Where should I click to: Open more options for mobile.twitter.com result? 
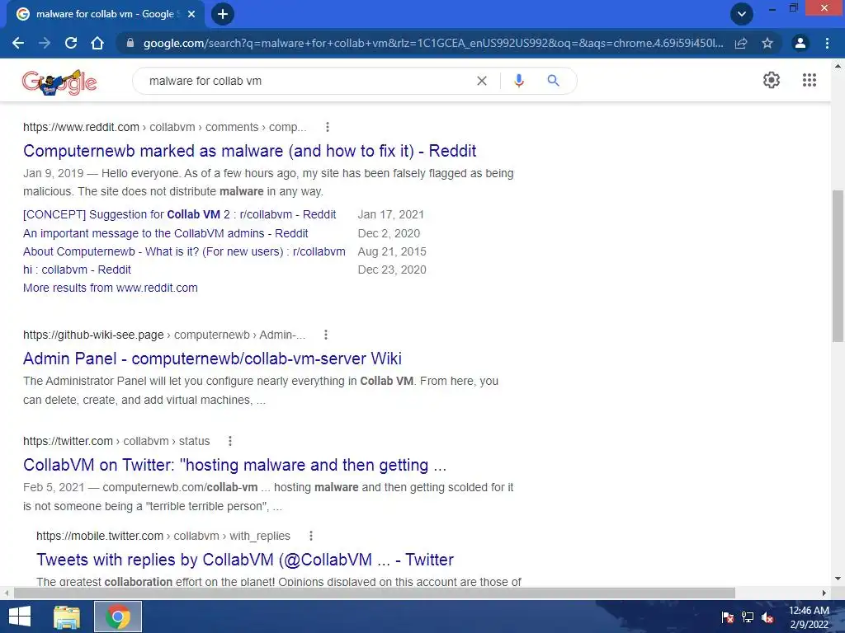pyautogui.click(x=311, y=536)
